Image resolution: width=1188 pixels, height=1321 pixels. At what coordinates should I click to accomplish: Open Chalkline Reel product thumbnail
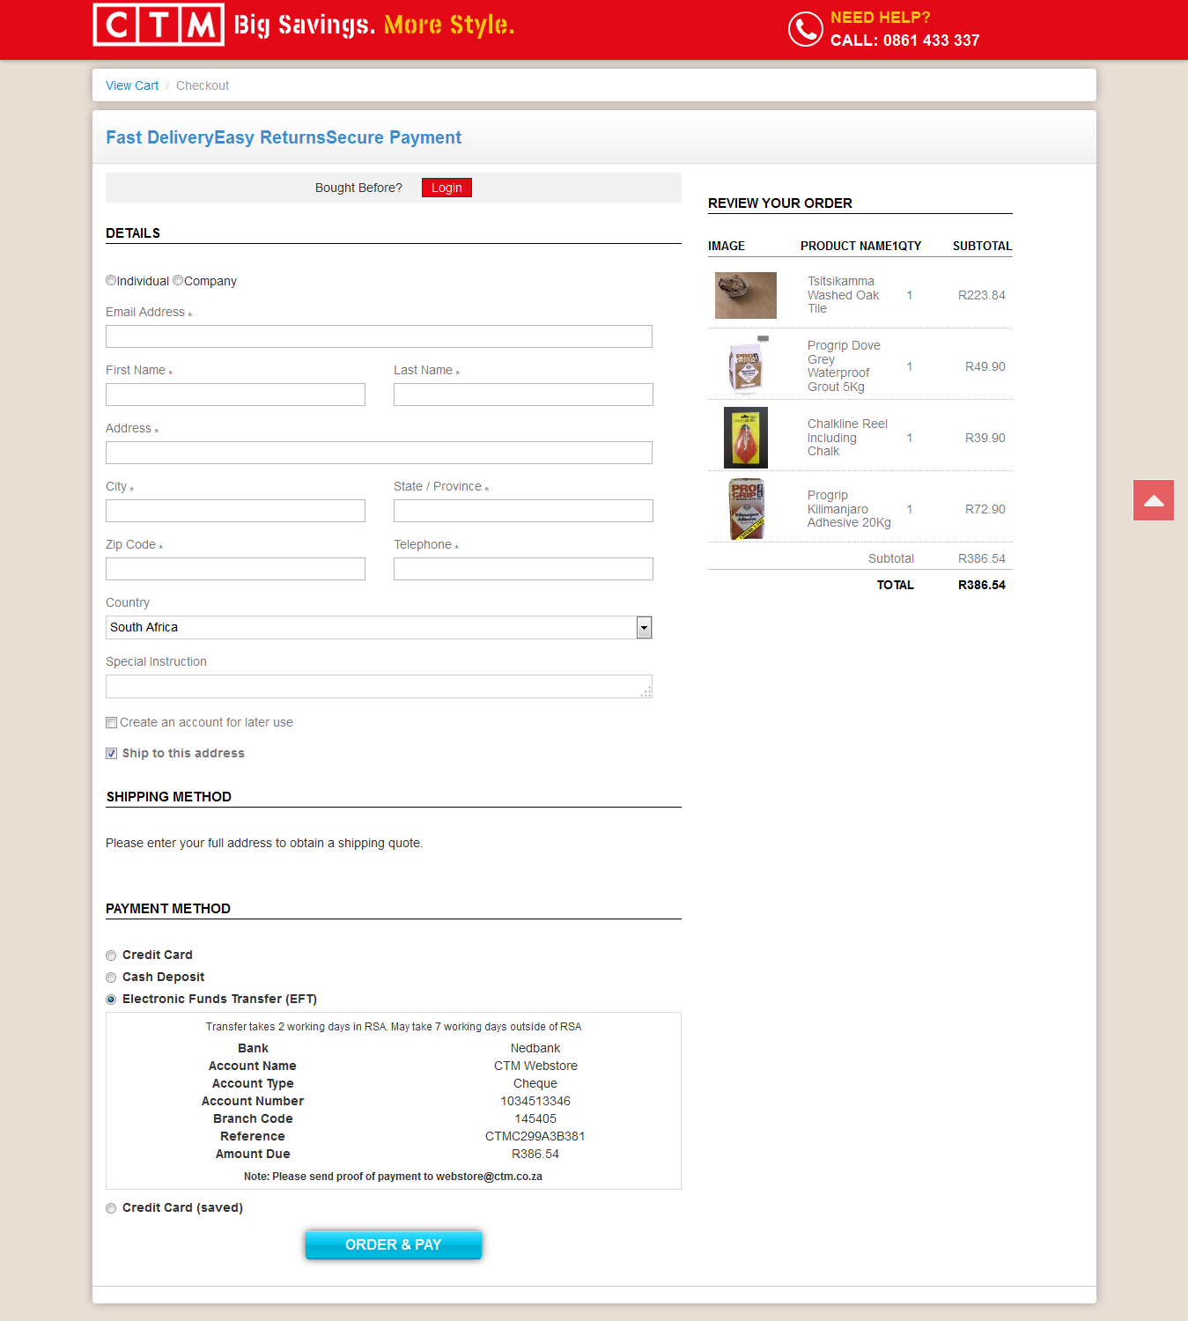[746, 438]
